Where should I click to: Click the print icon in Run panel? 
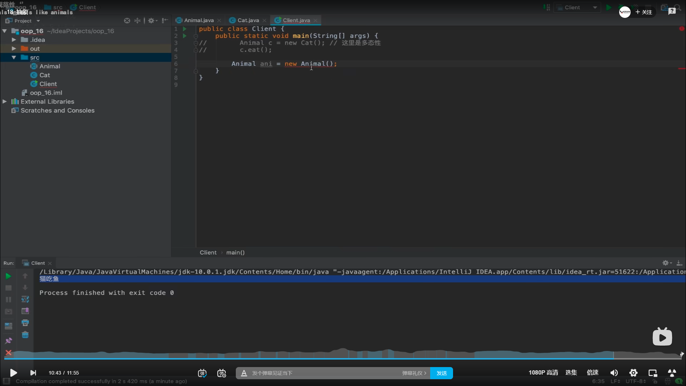pos(25,323)
